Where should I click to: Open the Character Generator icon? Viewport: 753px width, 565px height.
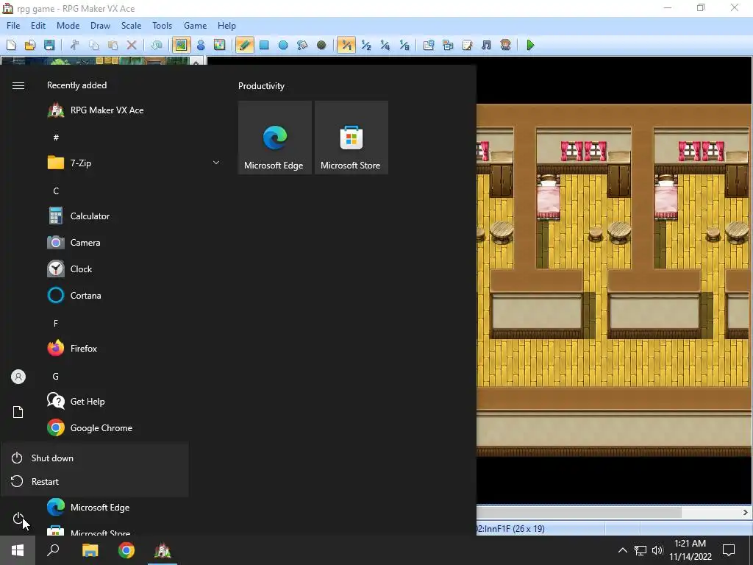coord(505,45)
